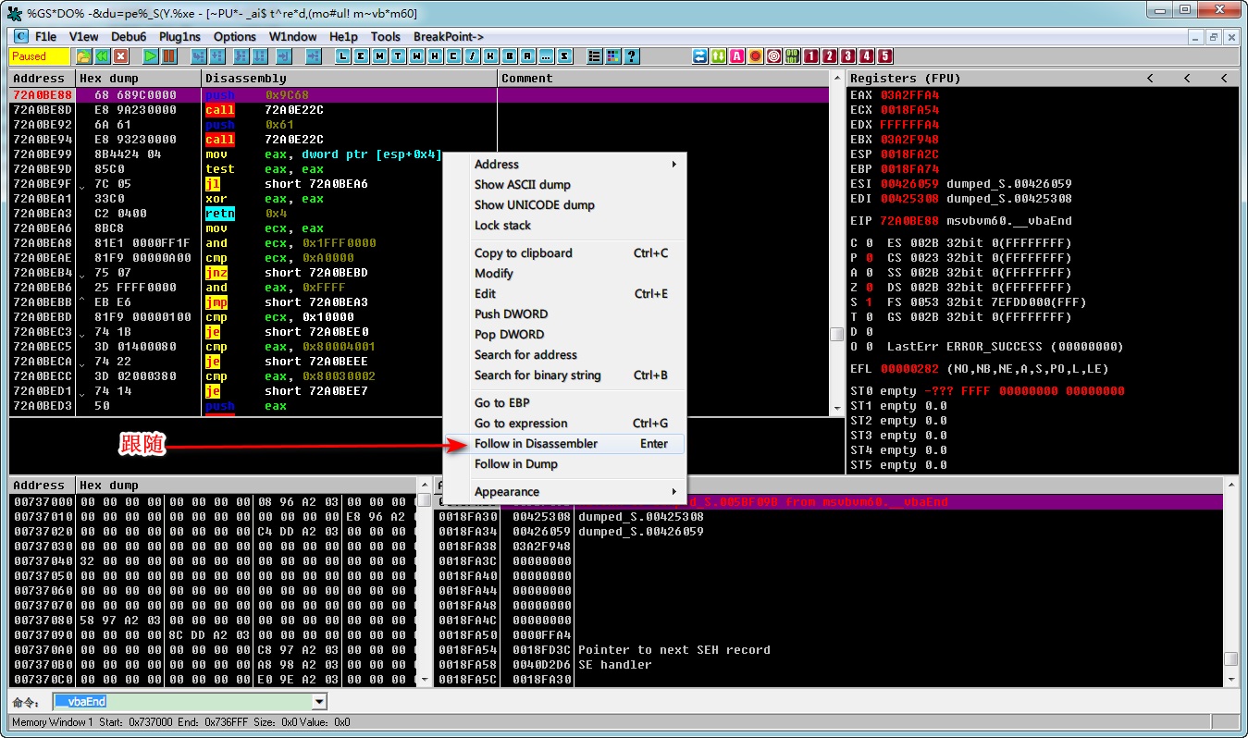
Task: Choose Follow in Dump from context menu
Action: (564, 464)
